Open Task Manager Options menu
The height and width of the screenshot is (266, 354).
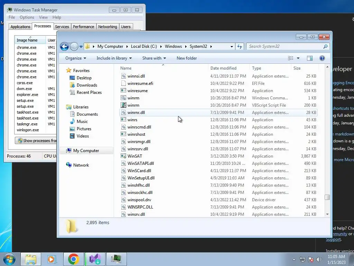pyautogui.click(x=27, y=17)
